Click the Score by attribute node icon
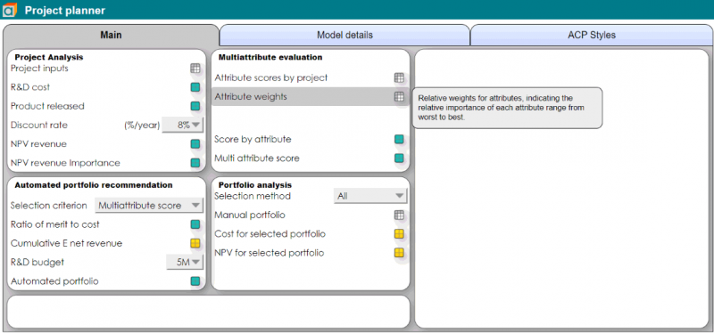Viewport: 714px width, 333px height. (399, 140)
